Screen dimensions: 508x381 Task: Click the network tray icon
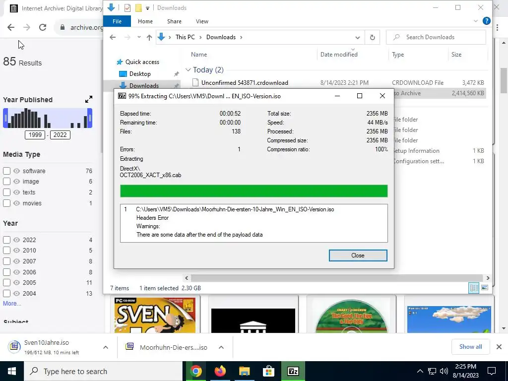pos(432,371)
